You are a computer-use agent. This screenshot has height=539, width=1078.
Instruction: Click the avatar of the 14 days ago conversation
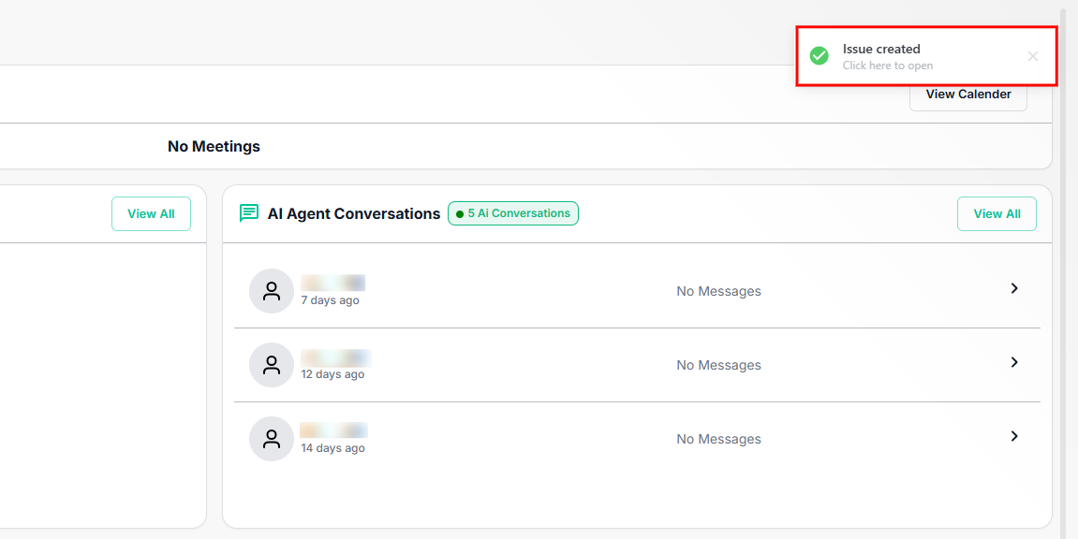tap(272, 439)
